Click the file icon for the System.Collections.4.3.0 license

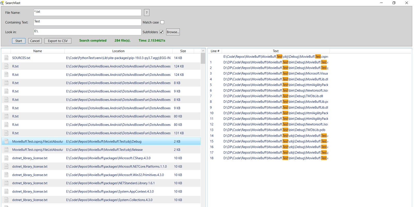point(6,200)
